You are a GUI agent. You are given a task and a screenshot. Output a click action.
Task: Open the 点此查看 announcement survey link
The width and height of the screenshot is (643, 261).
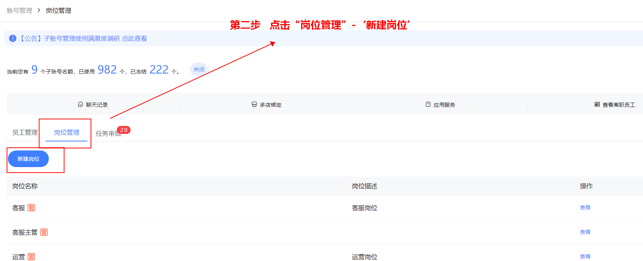[134, 38]
